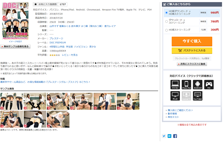This screenshot has height=145, width=223.
Task: Click the product number 118docp00064
Action: point(58,51)
